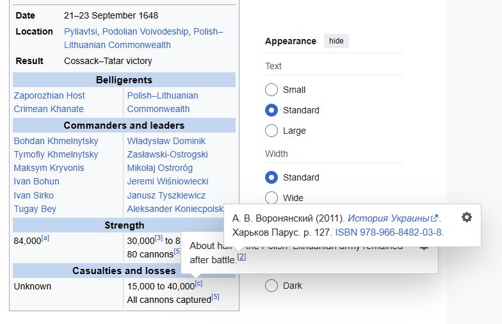Select Small text size radio
The width and height of the screenshot is (502, 324).
(x=271, y=90)
